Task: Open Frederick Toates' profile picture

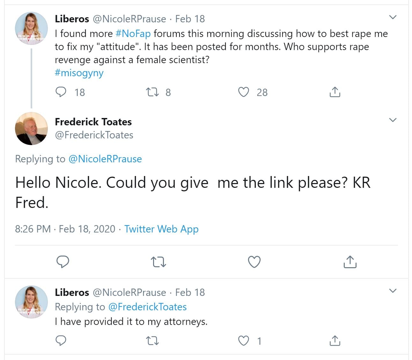Action: 31,129
